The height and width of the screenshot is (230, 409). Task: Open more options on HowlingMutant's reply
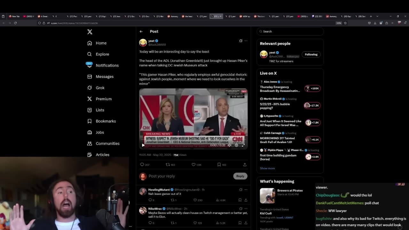(246, 190)
